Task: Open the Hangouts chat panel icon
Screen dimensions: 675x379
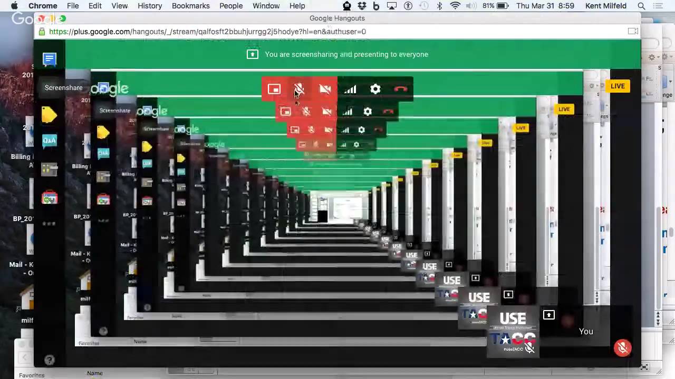Action: pyautogui.click(x=50, y=59)
